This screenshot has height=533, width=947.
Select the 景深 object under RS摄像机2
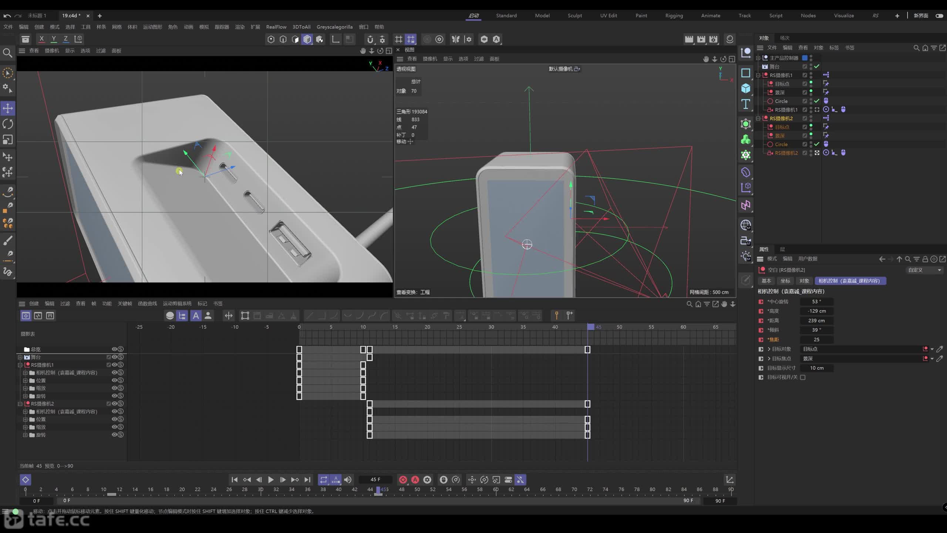pos(780,136)
